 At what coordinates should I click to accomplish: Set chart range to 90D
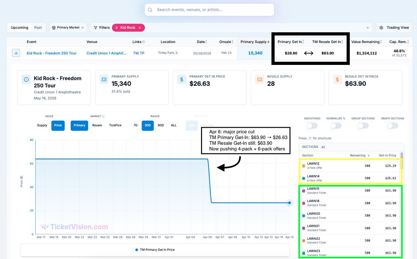[161, 125]
